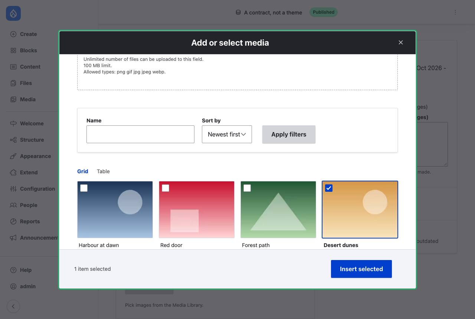Click the Appearance paintbrush icon
Image resolution: width=475 pixels, height=319 pixels.
pyautogui.click(x=13, y=156)
